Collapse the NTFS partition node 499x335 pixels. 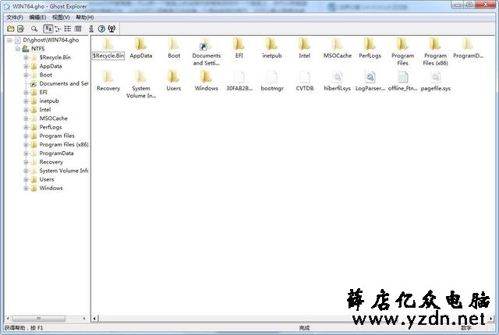(x=18, y=49)
